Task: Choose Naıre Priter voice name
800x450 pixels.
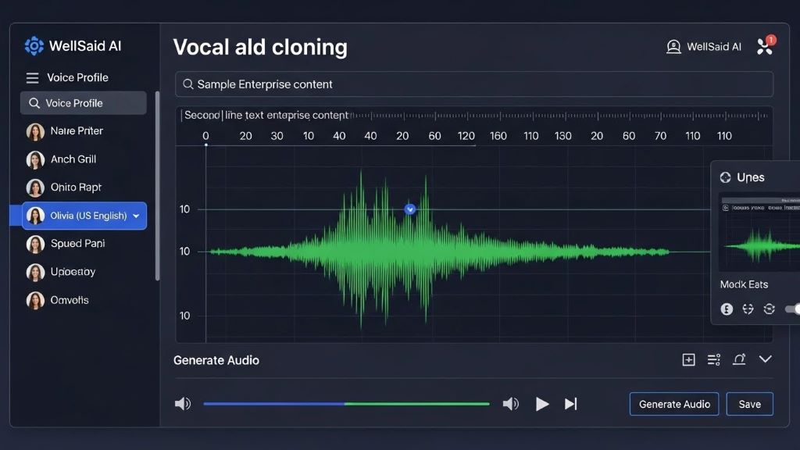Action: point(77,131)
